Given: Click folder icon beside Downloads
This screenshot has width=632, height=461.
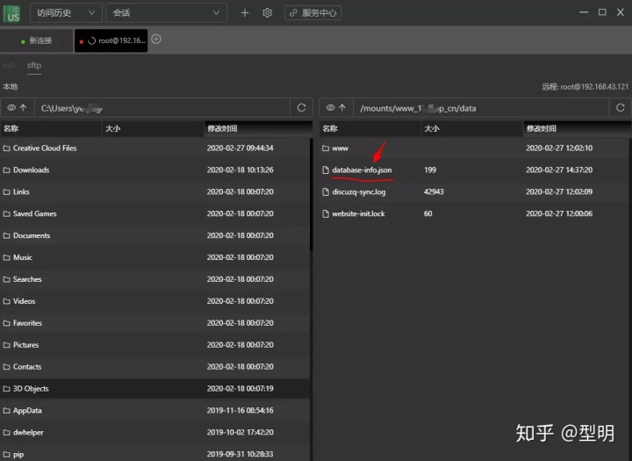Looking at the screenshot, I should [x=6, y=169].
